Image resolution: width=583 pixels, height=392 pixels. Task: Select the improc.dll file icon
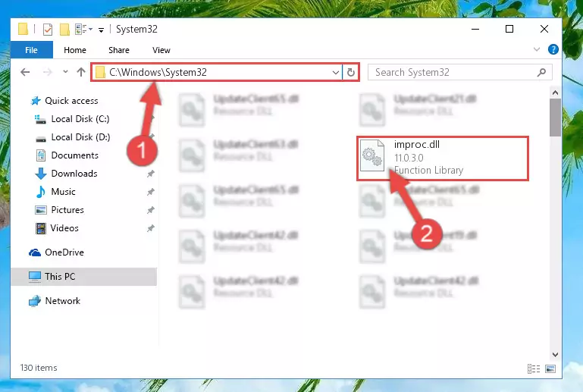coord(372,155)
